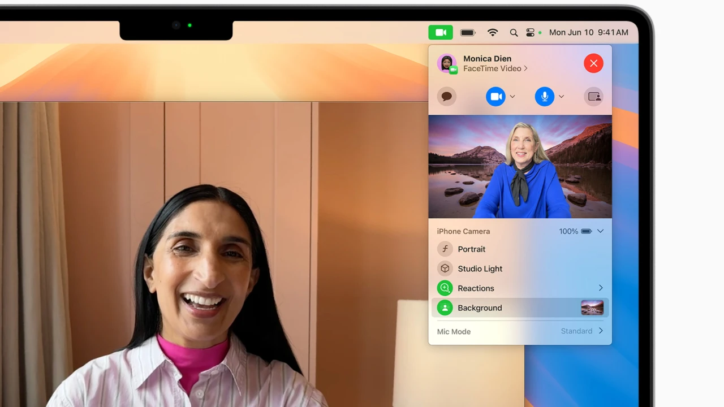Select the Studio Light menu label
Screen dimensions: 724x407
click(480, 269)
